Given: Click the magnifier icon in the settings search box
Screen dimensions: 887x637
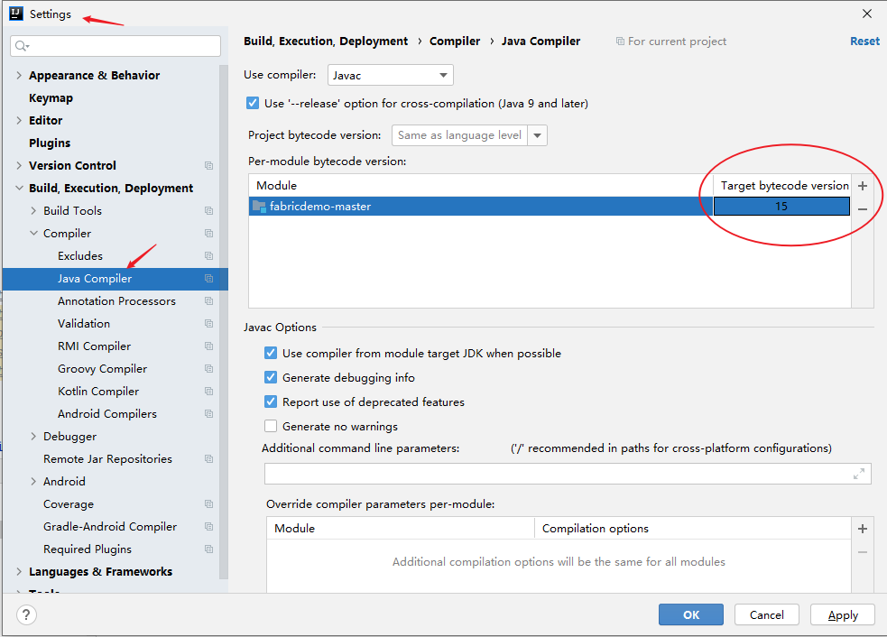Looking at the screenshot, I should [x=20, y=44].
